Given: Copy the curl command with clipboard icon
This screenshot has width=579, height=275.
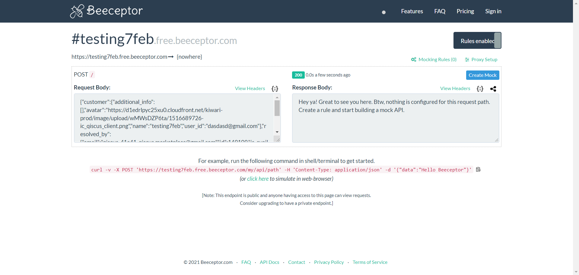Looking at the screenshot, I should 478,170.
